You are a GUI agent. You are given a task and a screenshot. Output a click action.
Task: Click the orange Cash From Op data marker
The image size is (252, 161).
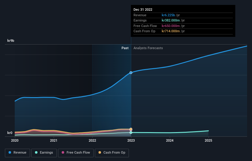(131, 129)
